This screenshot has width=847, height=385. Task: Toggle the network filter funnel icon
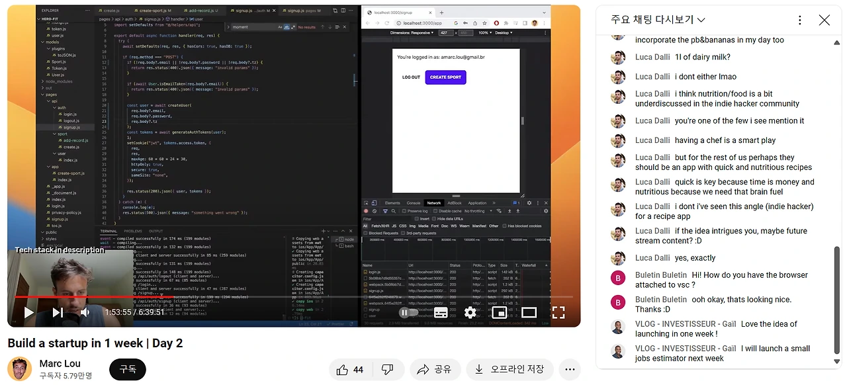click(x=385, y=211)
